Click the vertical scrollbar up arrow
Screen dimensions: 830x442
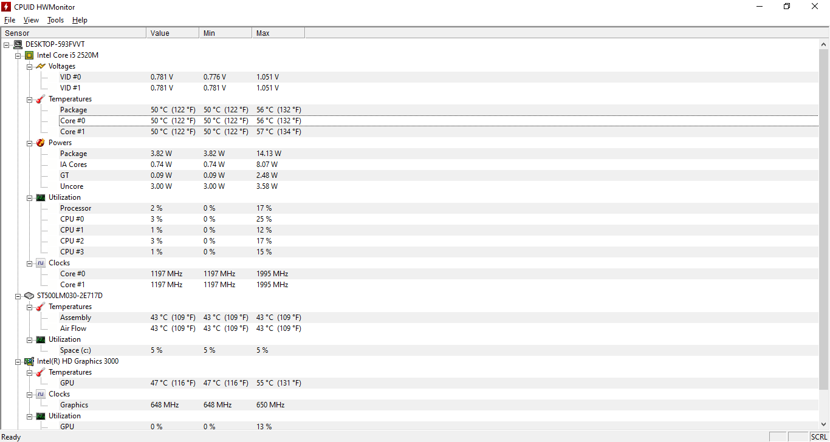click(x=823, y=44)
